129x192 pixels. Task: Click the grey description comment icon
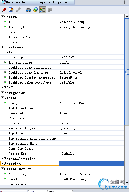[x=50, y=10]
